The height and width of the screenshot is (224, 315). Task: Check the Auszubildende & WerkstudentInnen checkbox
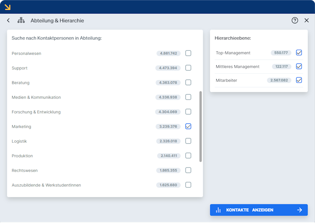[x=188, y=185]
